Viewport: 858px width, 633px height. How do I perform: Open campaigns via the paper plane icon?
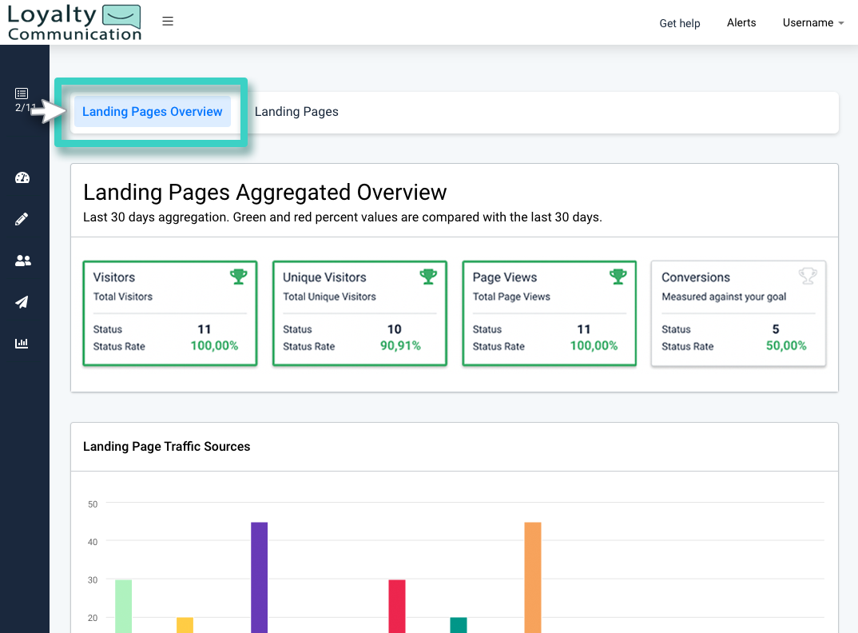click(22, 302)
